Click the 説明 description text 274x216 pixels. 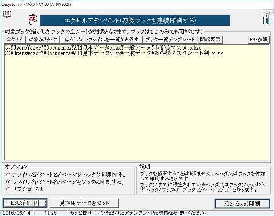click(x=203, y=181)
